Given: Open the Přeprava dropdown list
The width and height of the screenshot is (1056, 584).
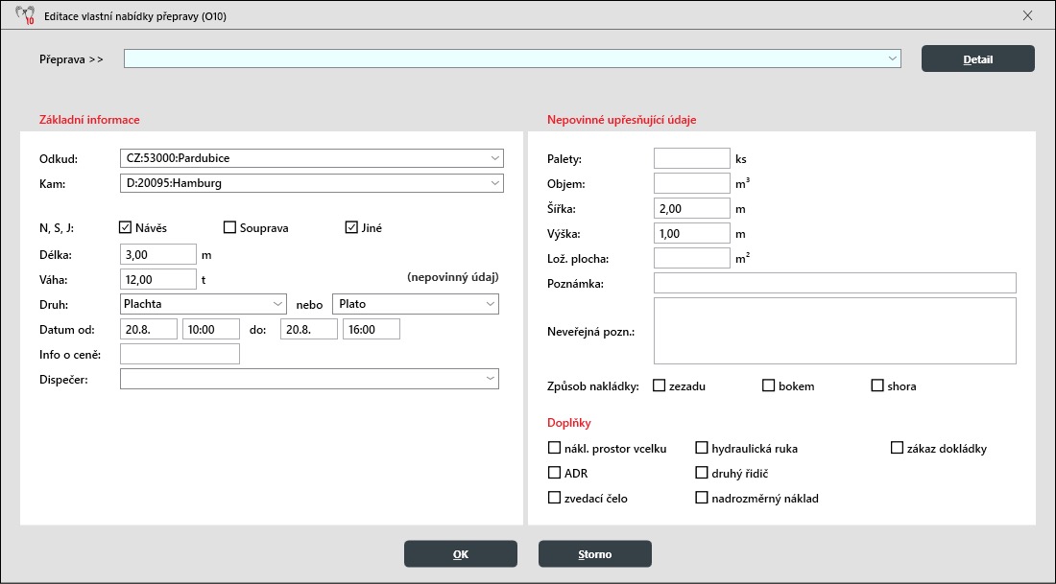Looking at the screenshot, I should (x=892, y=59).
